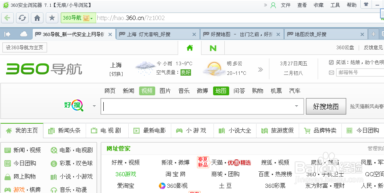The image size is (384, 193).
Task: Click 设360导航为主页 button
Action: (x=25, y=48)
